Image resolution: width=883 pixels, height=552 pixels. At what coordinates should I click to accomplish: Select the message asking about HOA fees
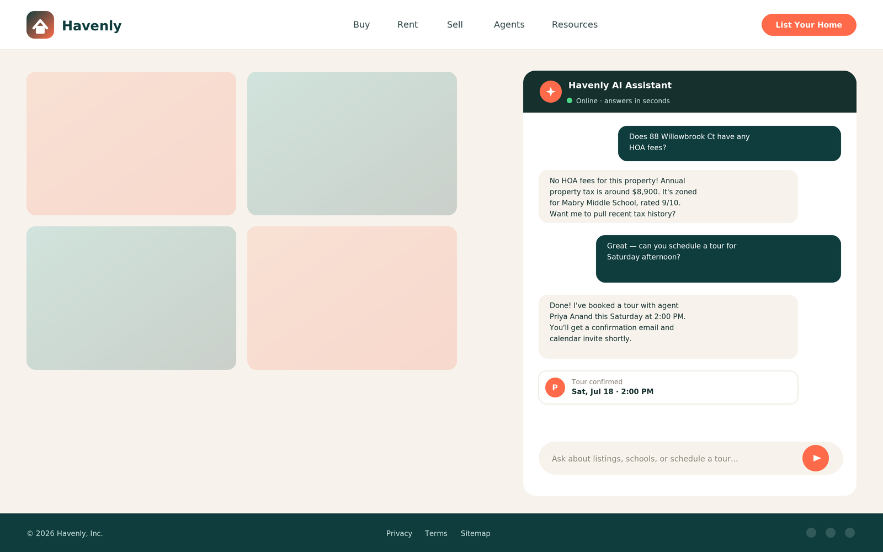tap(729, 144)
